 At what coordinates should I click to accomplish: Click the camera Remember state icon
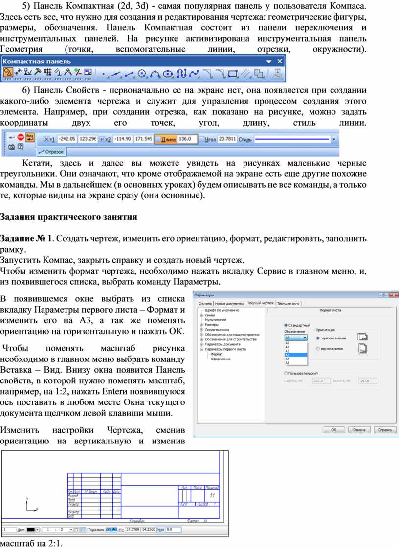tap(12, 147)
